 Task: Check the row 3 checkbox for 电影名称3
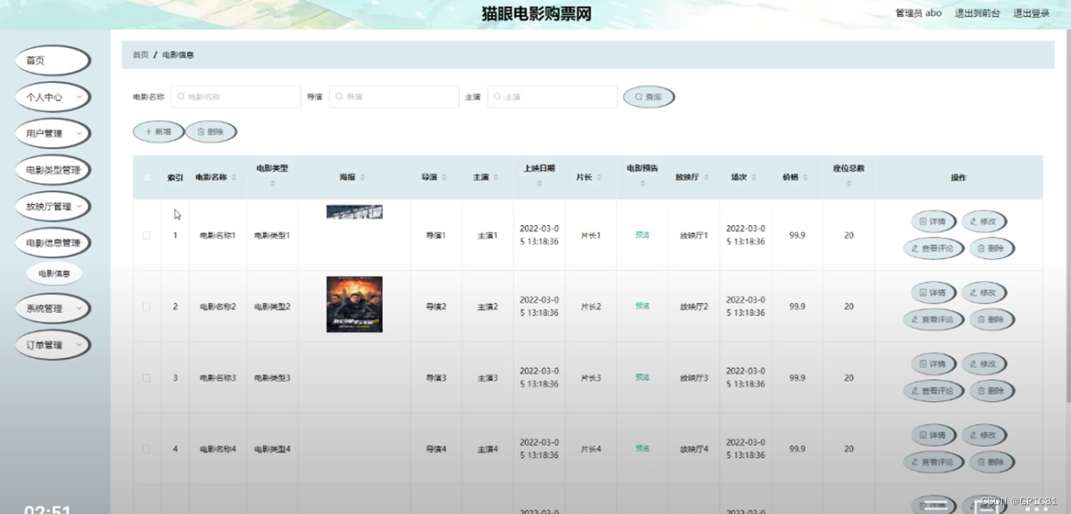coord(146,378)
